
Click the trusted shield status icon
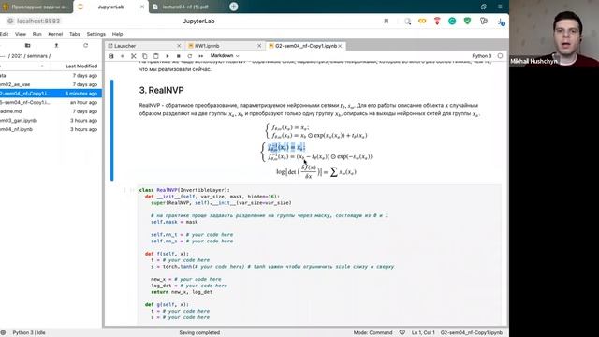[x=402, y=333]
